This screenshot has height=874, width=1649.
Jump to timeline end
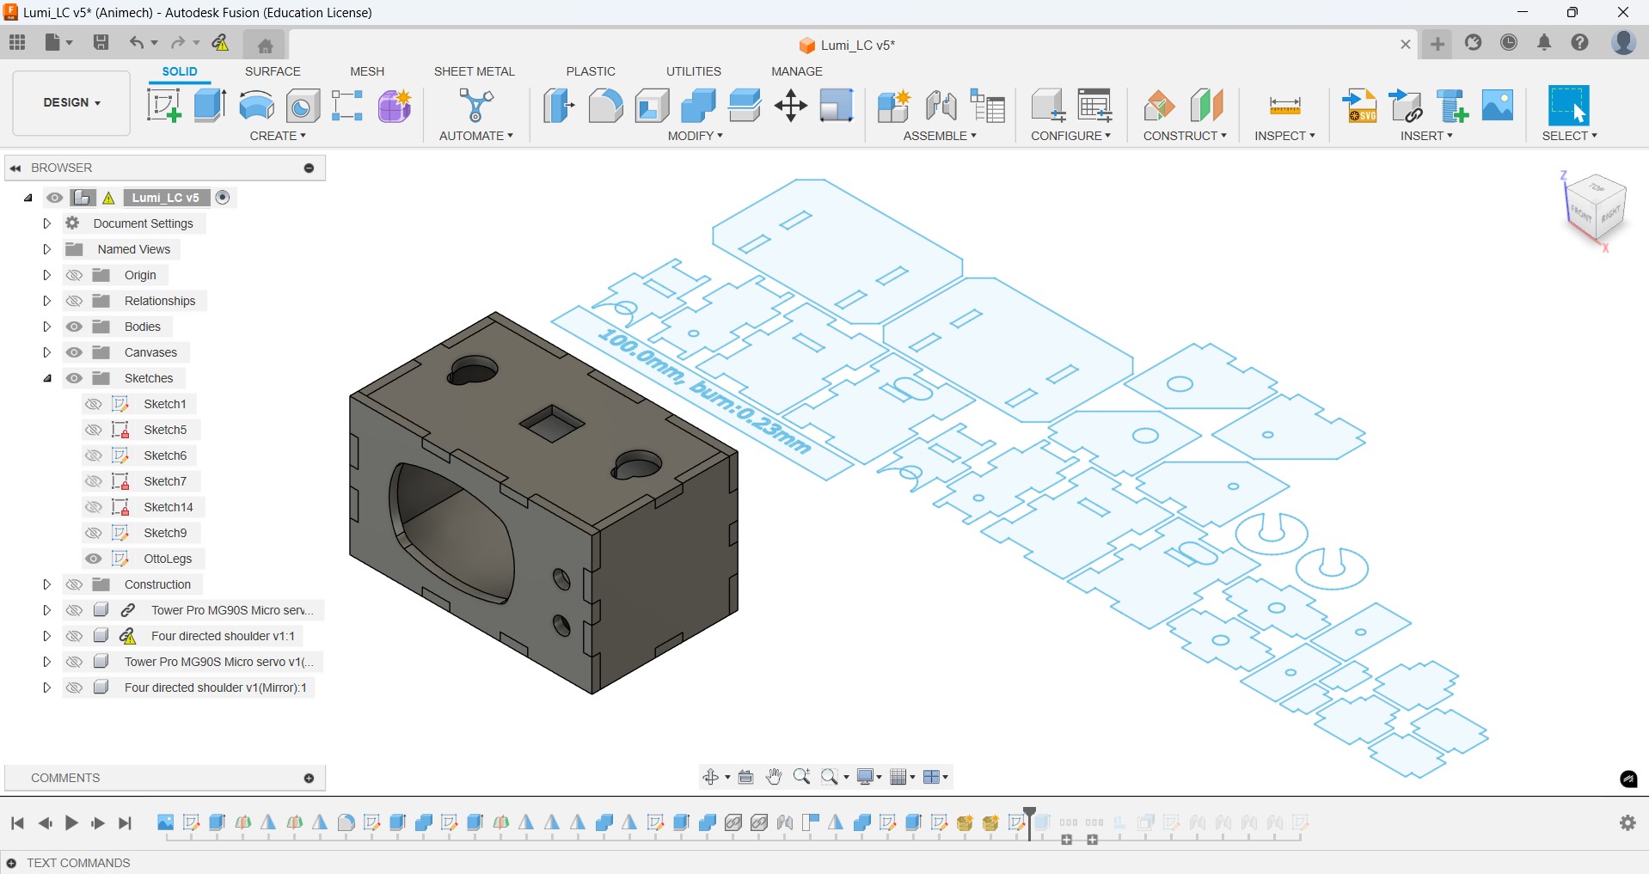coord(126,823)
